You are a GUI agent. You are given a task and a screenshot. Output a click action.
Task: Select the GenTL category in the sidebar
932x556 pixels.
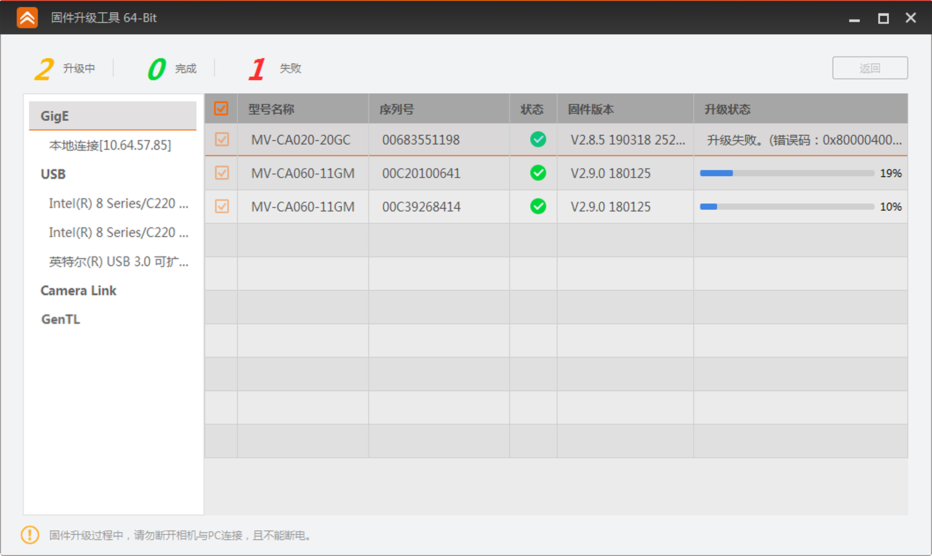(x=60, y=319)
